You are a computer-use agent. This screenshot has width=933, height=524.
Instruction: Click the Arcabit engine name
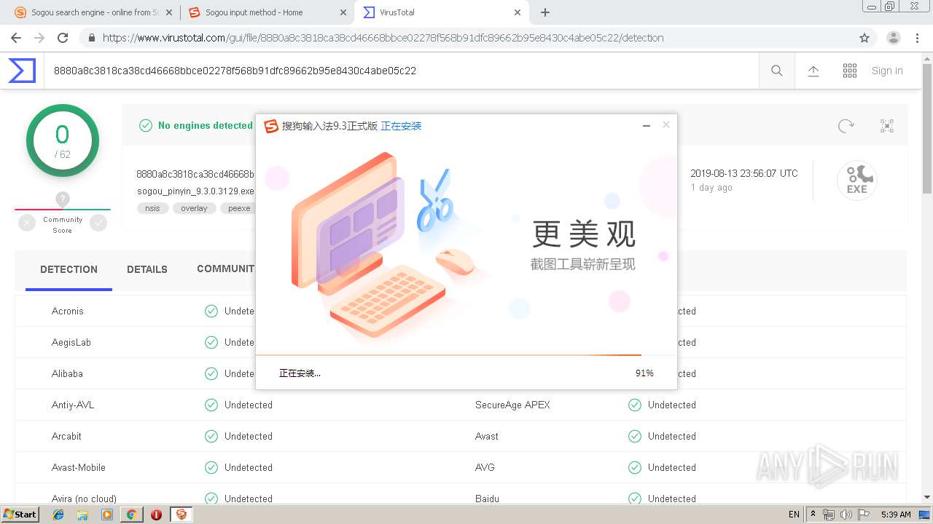[x=66, y=436]
